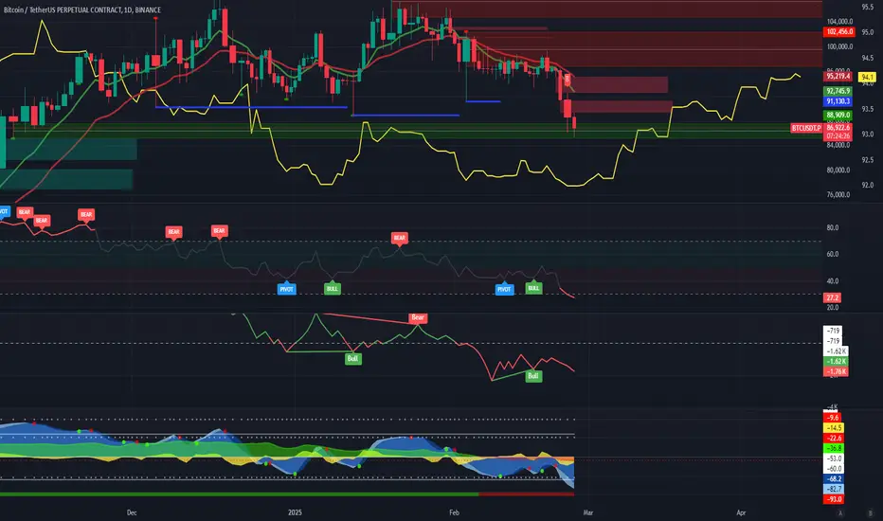The width and height of the screenshot is (883, 521).
Task: Click the white -1.62K value label
Action: (x=836, y=350)
